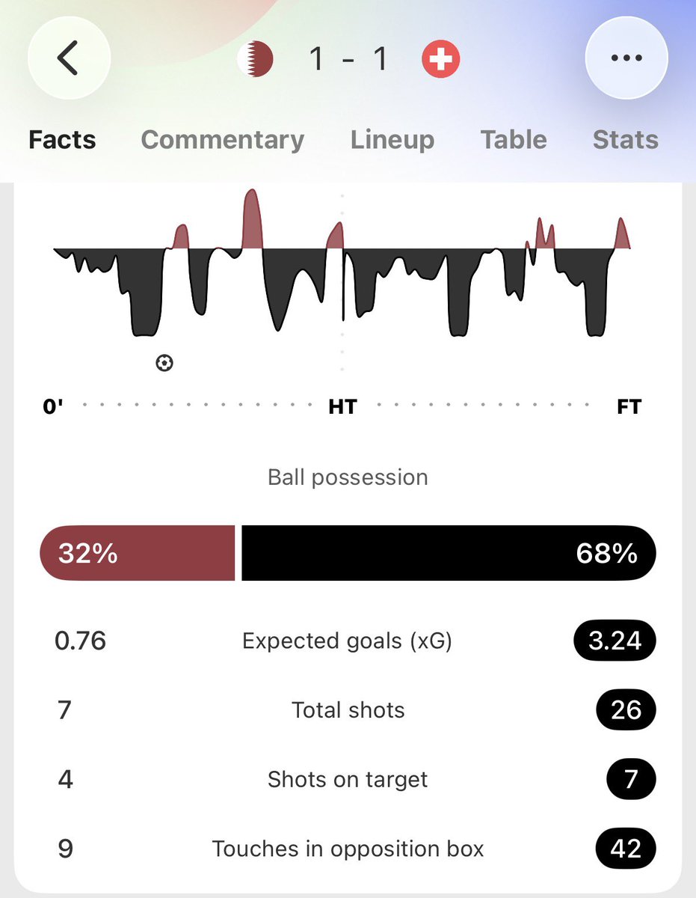This screenshot has width=696, height=898.
Task: Tap the back arrow button
Action: pyautogui.click(x=69, y=58)
